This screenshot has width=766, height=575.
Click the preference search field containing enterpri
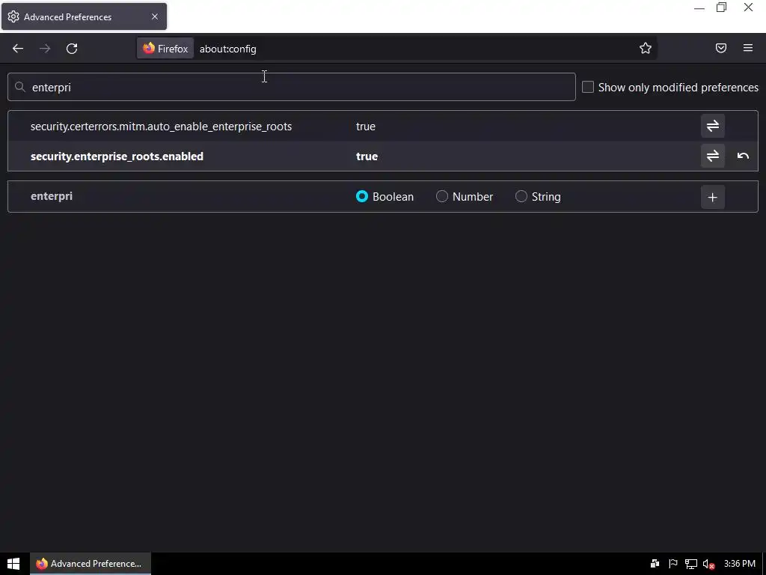[292, 87]
